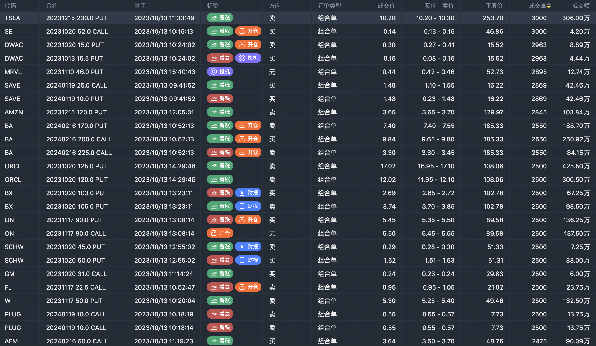Click the 投机 tag in MRVL row
This screenshot has width=596, height=346.
pyautogui.click(x=220, y=72)
